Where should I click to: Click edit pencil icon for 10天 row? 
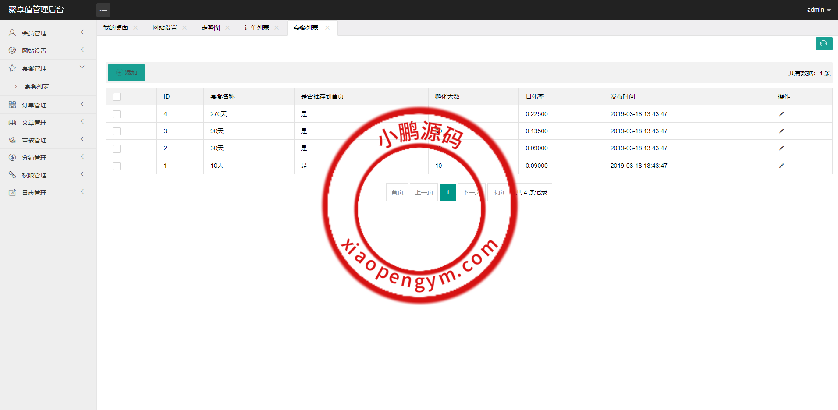[781, 166]
